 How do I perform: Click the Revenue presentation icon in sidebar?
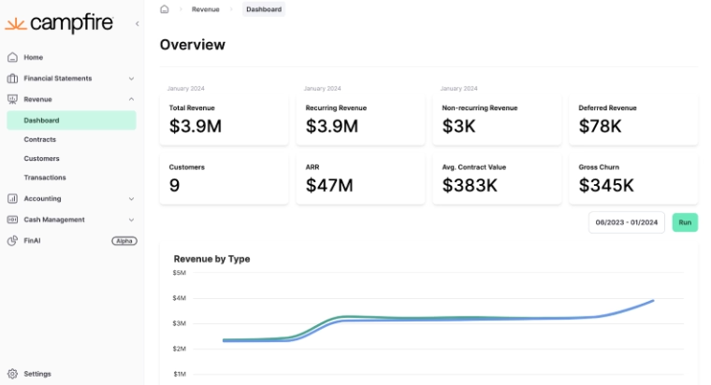[x=13, y=99]
